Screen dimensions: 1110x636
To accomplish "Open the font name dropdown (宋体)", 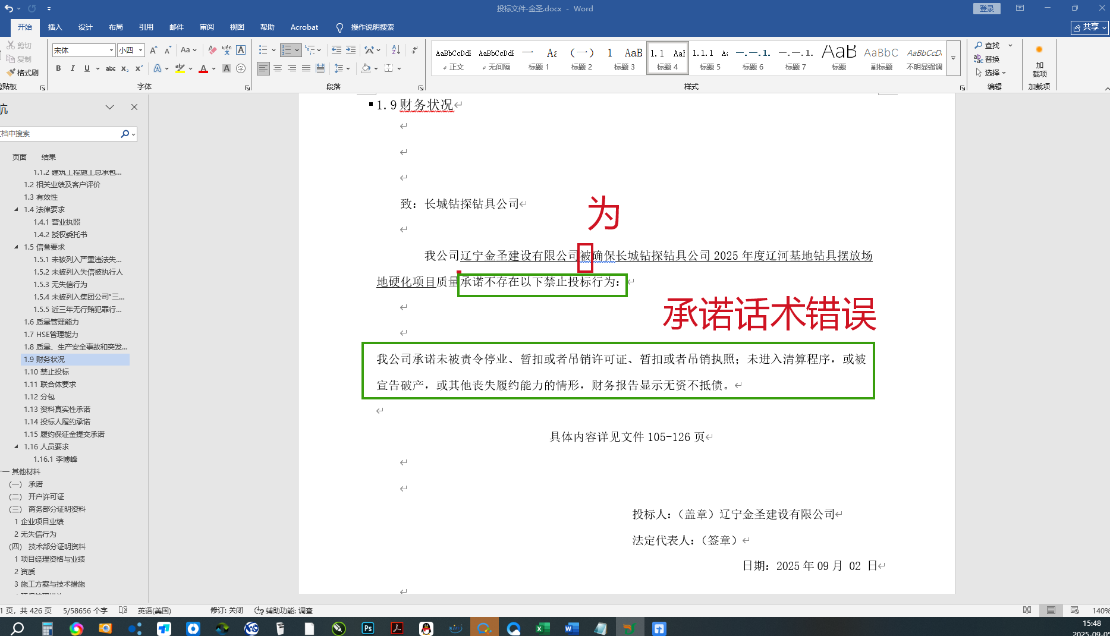I will [111, 50].
